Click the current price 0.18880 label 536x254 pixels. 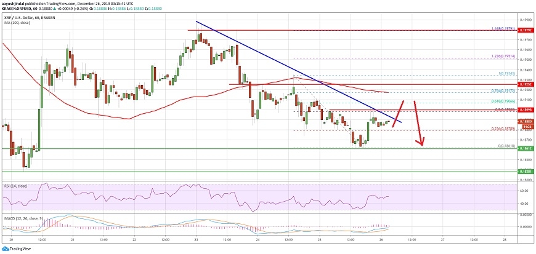click(x=526, y=121)
